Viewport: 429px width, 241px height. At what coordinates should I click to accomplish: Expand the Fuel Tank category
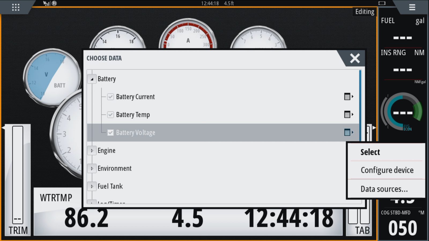(x=92, y=186)
